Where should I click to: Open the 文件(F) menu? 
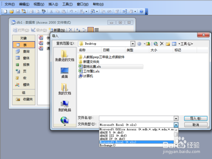point(10,4)
